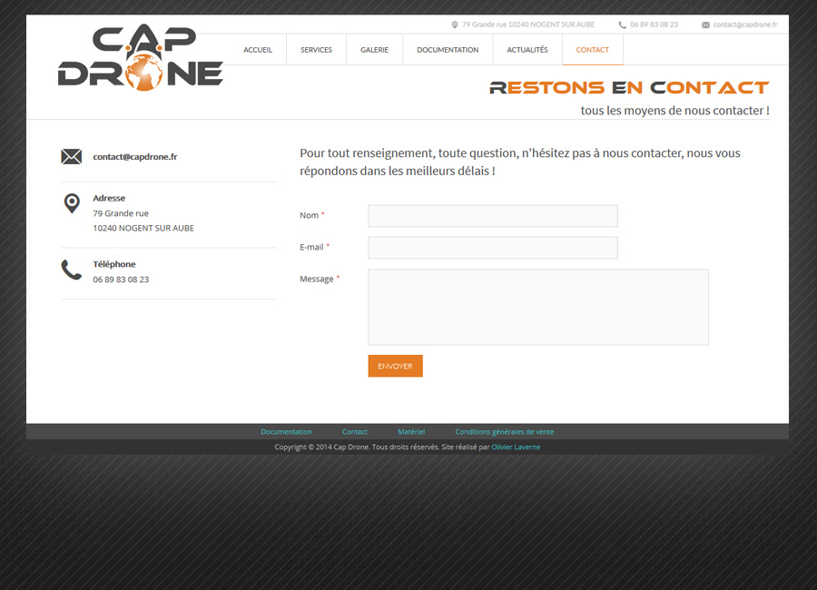Image resolution: width=817 pixels, height=590 pixels.
Task: Open Conditions générales de vente link
Action: point(504,432)
